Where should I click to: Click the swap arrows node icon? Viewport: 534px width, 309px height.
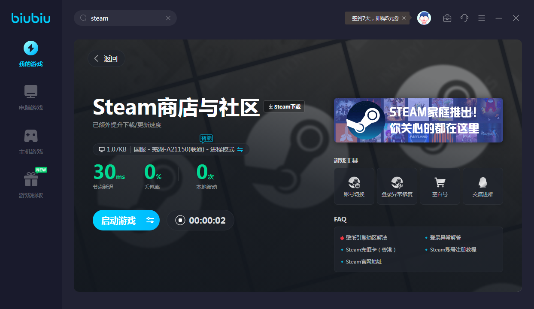(x=240, y=149)
